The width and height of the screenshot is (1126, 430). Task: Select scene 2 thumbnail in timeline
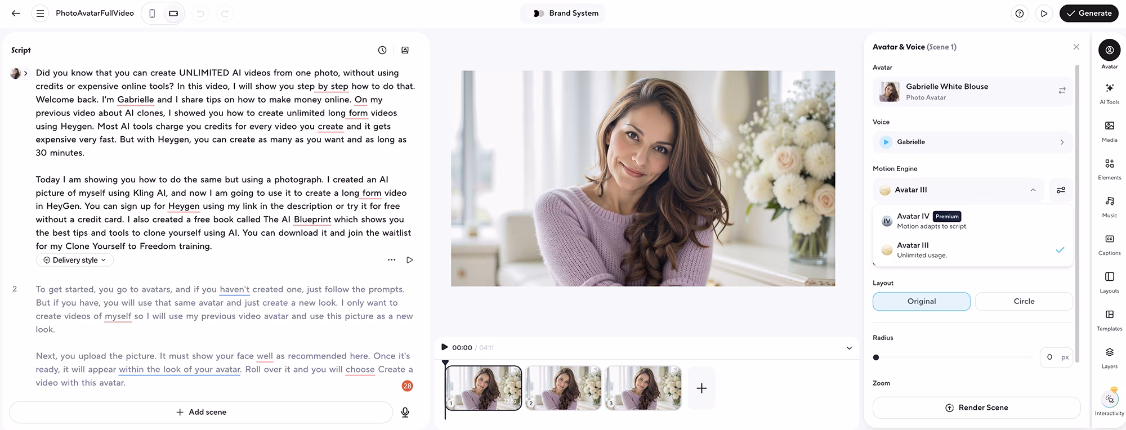[x=563, y=388]
